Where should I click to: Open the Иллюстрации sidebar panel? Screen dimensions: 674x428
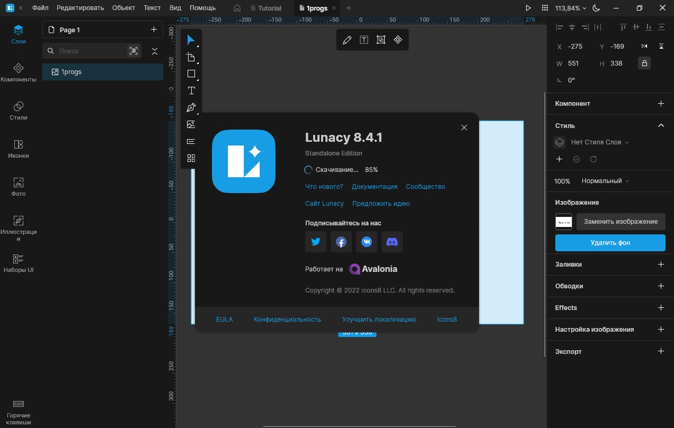[19, 227]
